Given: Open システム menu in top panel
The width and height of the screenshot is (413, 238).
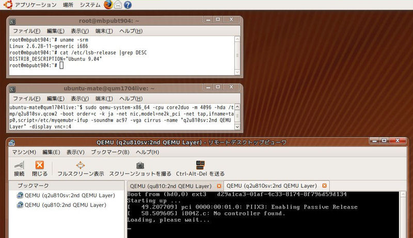Looking at the screenshot, I should [x=90, y=5].
